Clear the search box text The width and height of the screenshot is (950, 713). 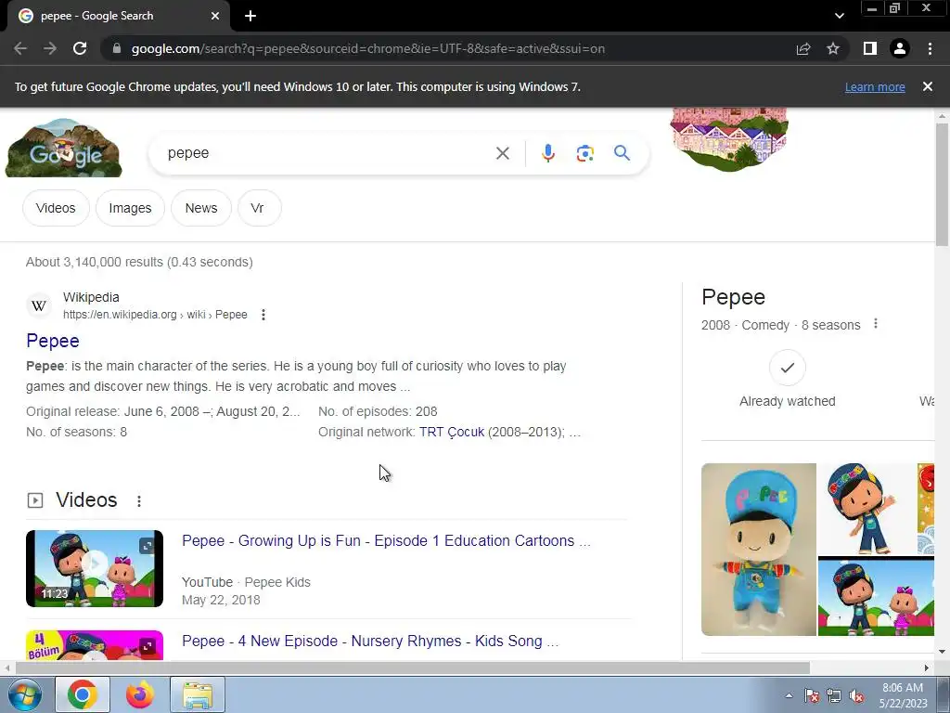coord(503,153)
